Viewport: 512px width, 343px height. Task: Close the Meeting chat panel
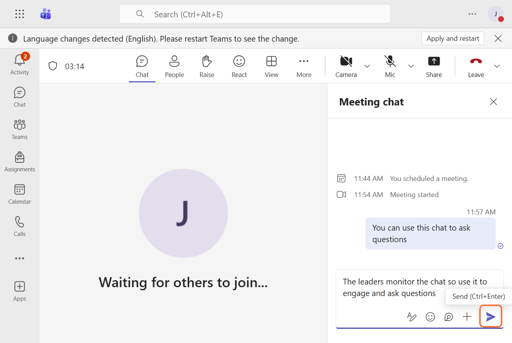click(493, 102)
